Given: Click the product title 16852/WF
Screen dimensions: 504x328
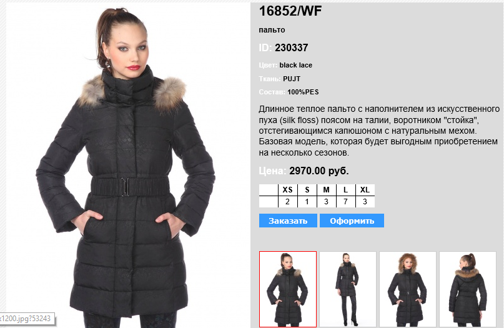Looking at the screenshot, I should (290, 11).
